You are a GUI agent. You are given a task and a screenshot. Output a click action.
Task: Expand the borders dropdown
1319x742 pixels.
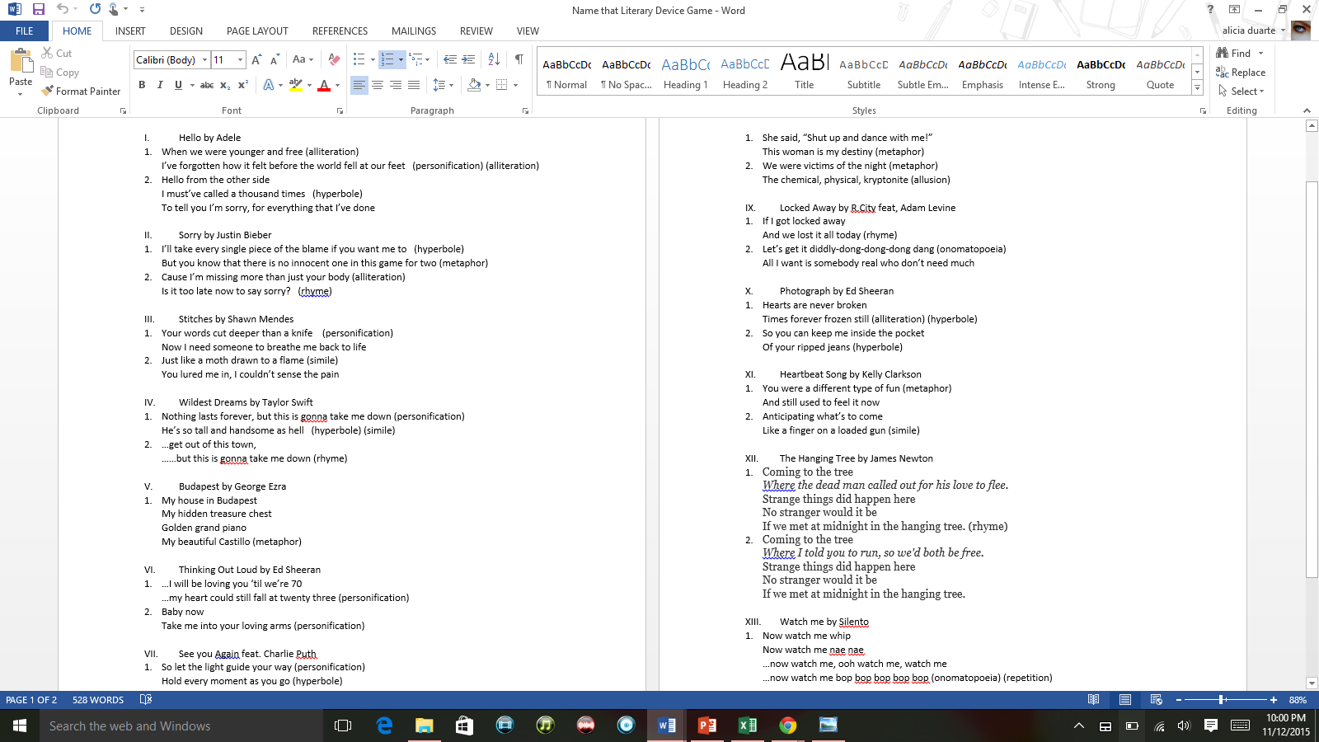click(x=515, y=85)
